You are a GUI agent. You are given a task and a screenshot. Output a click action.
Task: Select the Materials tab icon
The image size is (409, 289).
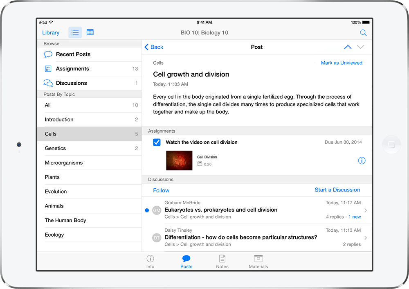(258, 262)
